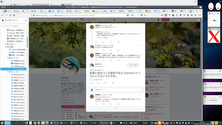
Task: Switch to the DU Twitter tab
Action: [x=157, y=11]
